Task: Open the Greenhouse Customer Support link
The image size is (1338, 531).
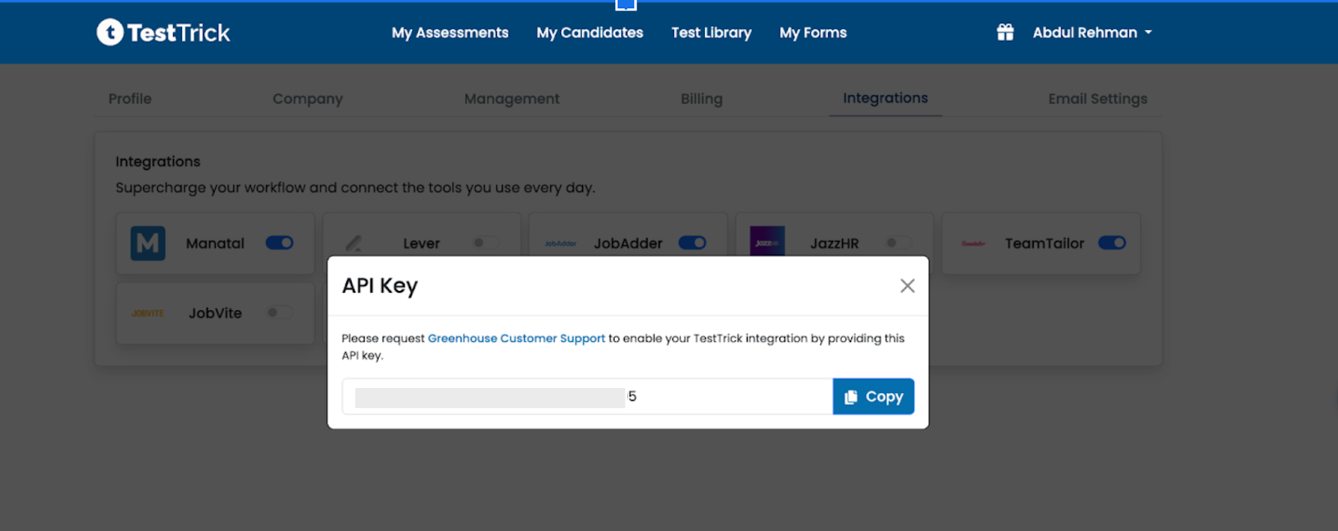Action: point(516,339)
